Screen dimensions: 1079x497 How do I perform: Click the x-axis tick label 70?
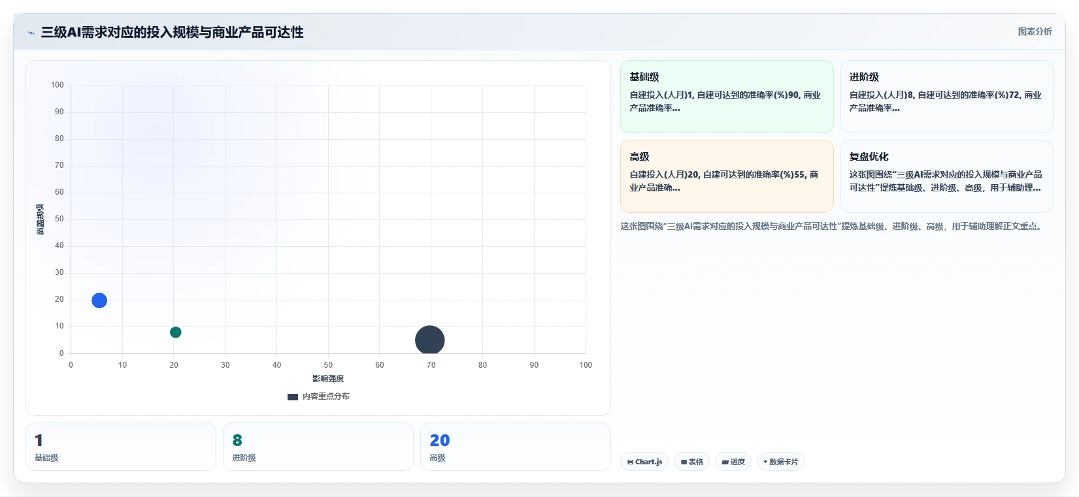click(x=431, y=365)
